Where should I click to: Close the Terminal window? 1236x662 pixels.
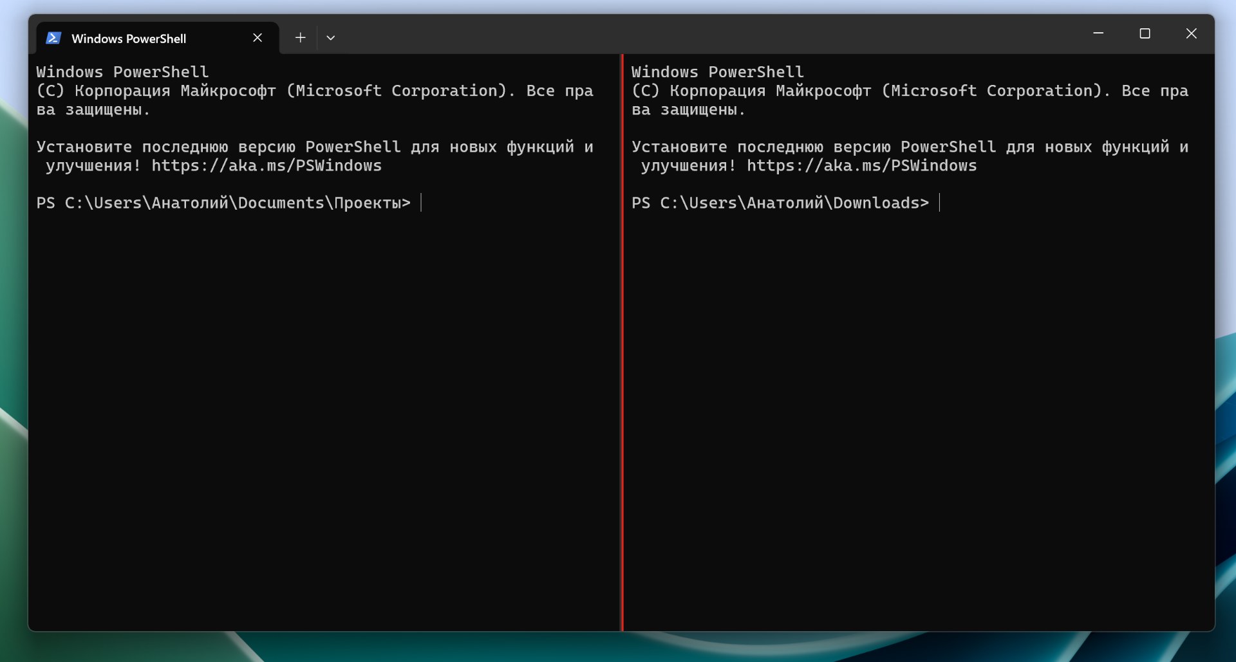point(1191,33)
